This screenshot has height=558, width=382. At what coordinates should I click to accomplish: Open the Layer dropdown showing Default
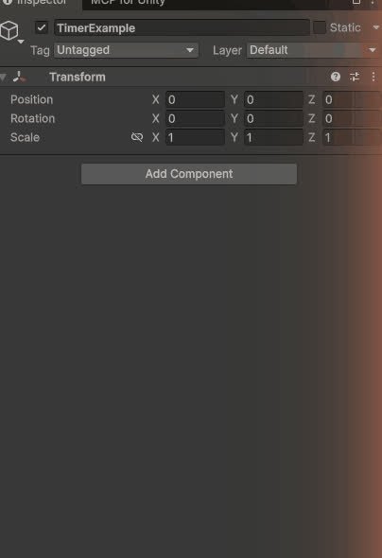[x=313, y=50]
